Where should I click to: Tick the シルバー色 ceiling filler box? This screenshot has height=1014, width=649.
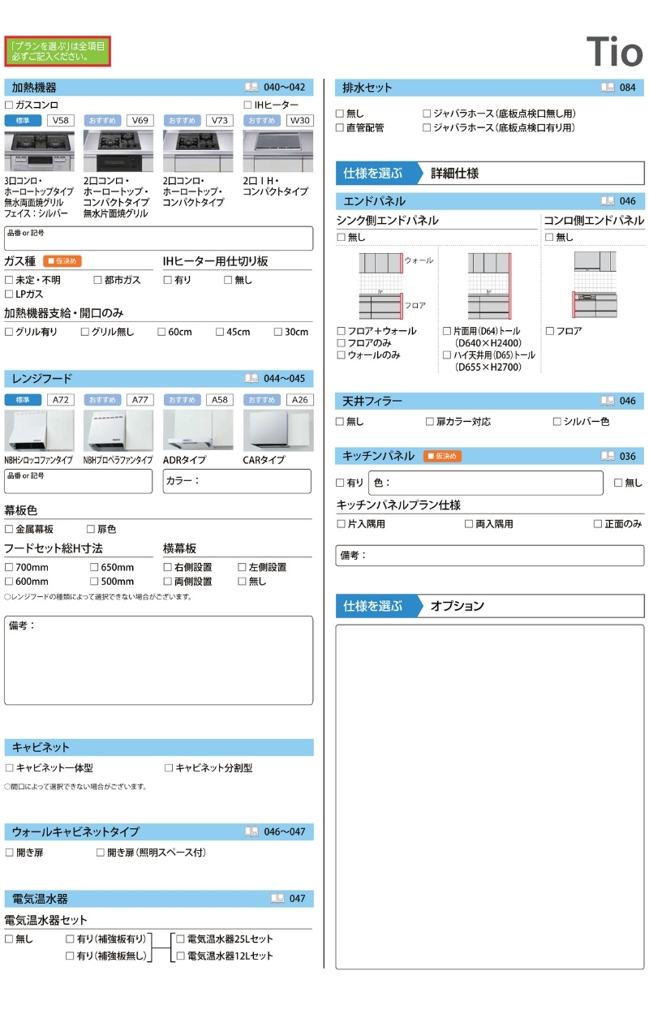(x=557, y=422)
